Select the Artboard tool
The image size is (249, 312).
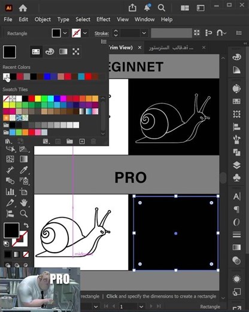(x=24, y=192)
